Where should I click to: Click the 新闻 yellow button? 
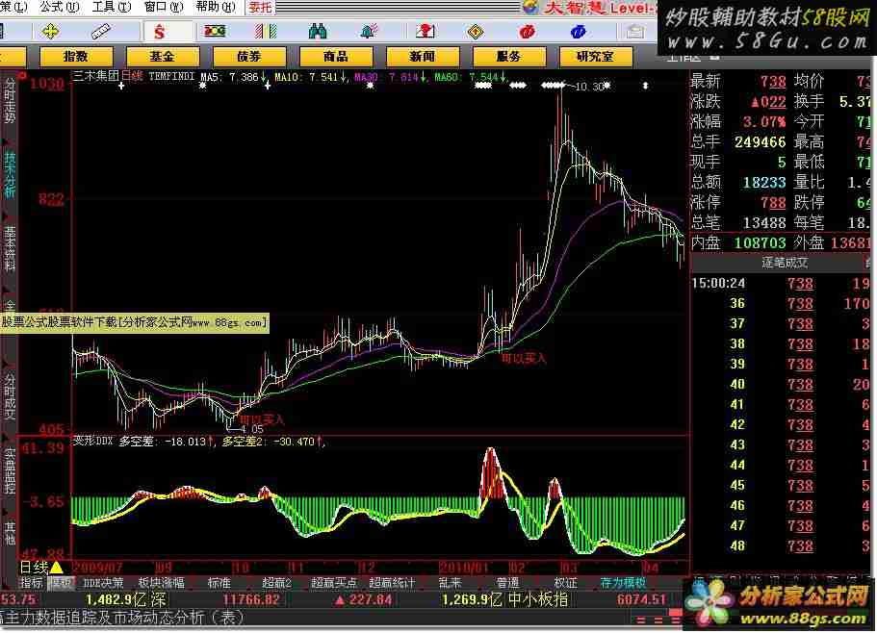tap(423, 57)
